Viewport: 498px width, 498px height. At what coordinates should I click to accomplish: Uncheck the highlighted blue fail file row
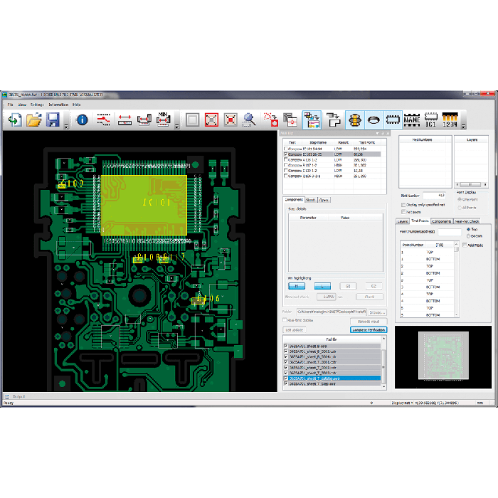coord(286,378)
